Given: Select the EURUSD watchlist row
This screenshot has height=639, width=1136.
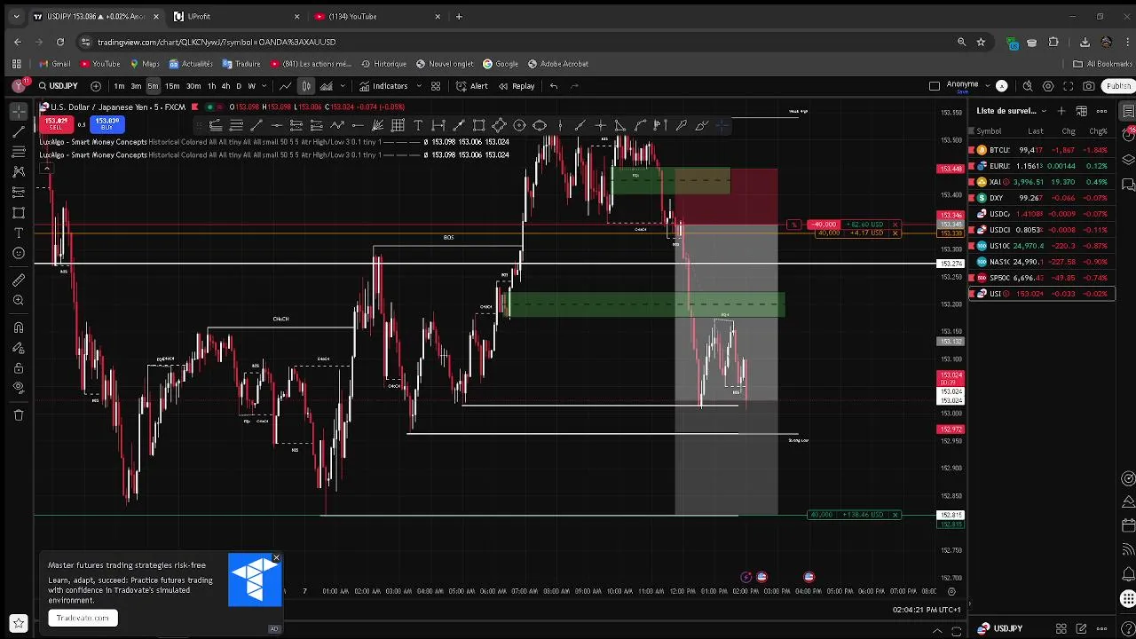Looking at the screenshot, I should tap(1042, 166).
